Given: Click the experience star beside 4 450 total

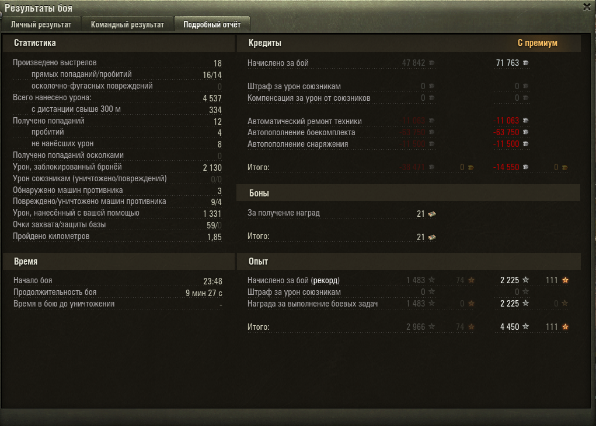Looking at the screenshot, I should (x=526, y=326).
